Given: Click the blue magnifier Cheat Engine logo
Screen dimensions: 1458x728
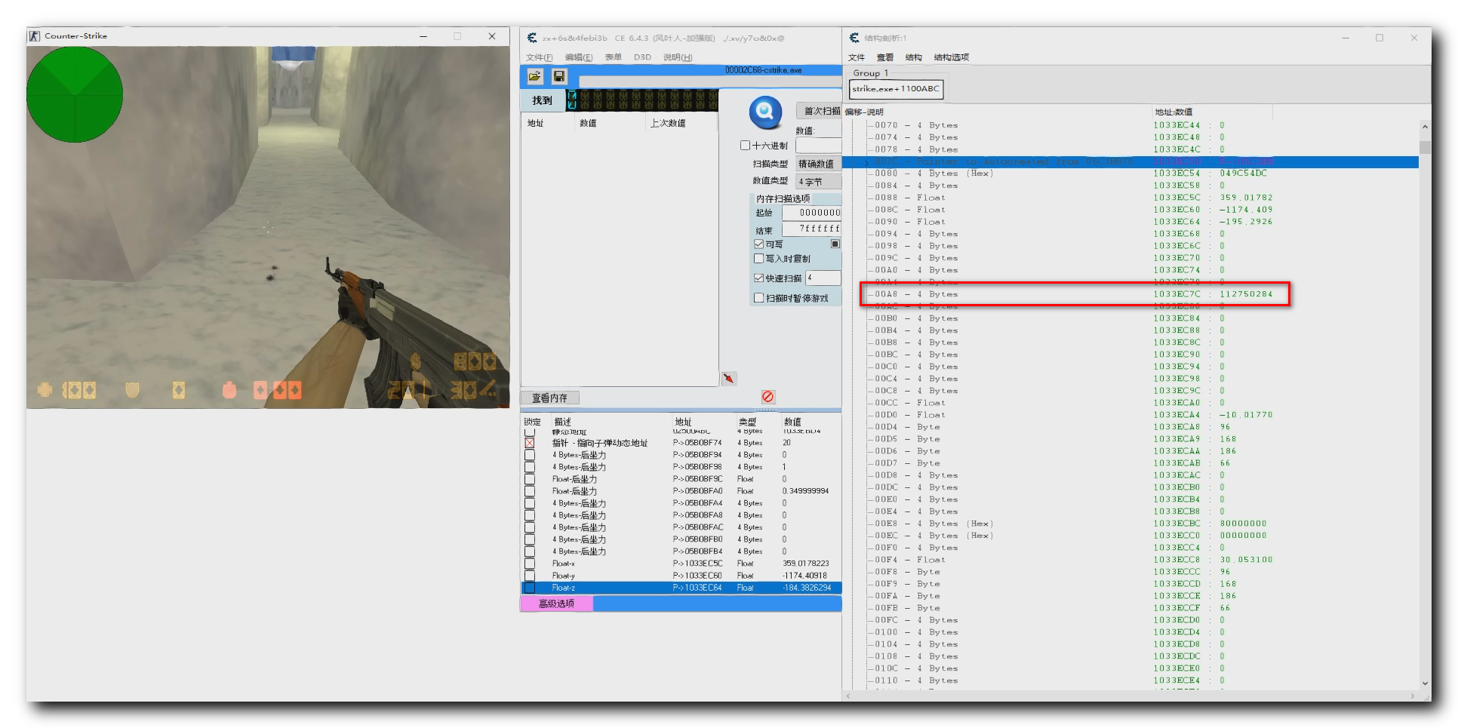Looking at the screenshot, I should click(765, 112).
